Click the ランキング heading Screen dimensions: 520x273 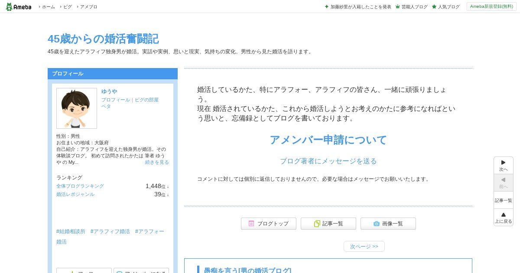(69, 178)
